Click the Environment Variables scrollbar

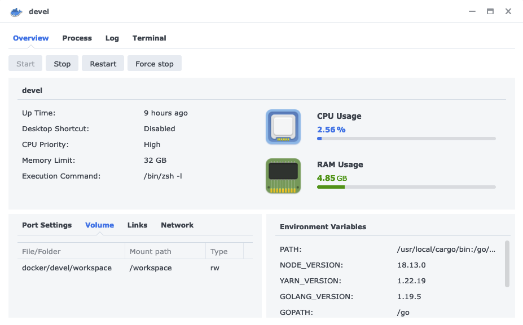point(507,264)
